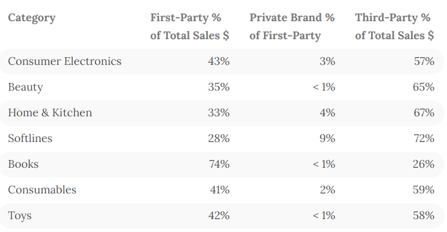
Task: Click the 58% third-party value for Toys
Action: tap(424, 216)
